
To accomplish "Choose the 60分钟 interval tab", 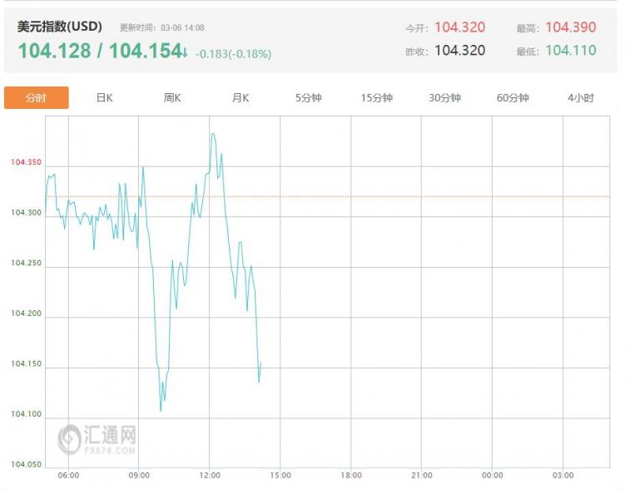I will pyautogui.click(x=513, y=98).
